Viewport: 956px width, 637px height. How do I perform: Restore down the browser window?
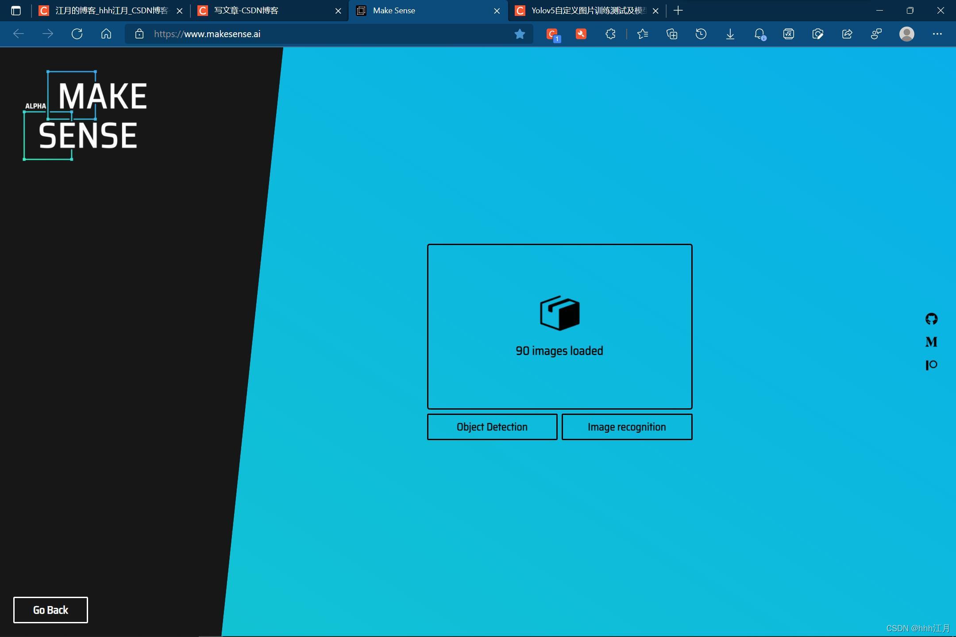(x=910, y=11)
